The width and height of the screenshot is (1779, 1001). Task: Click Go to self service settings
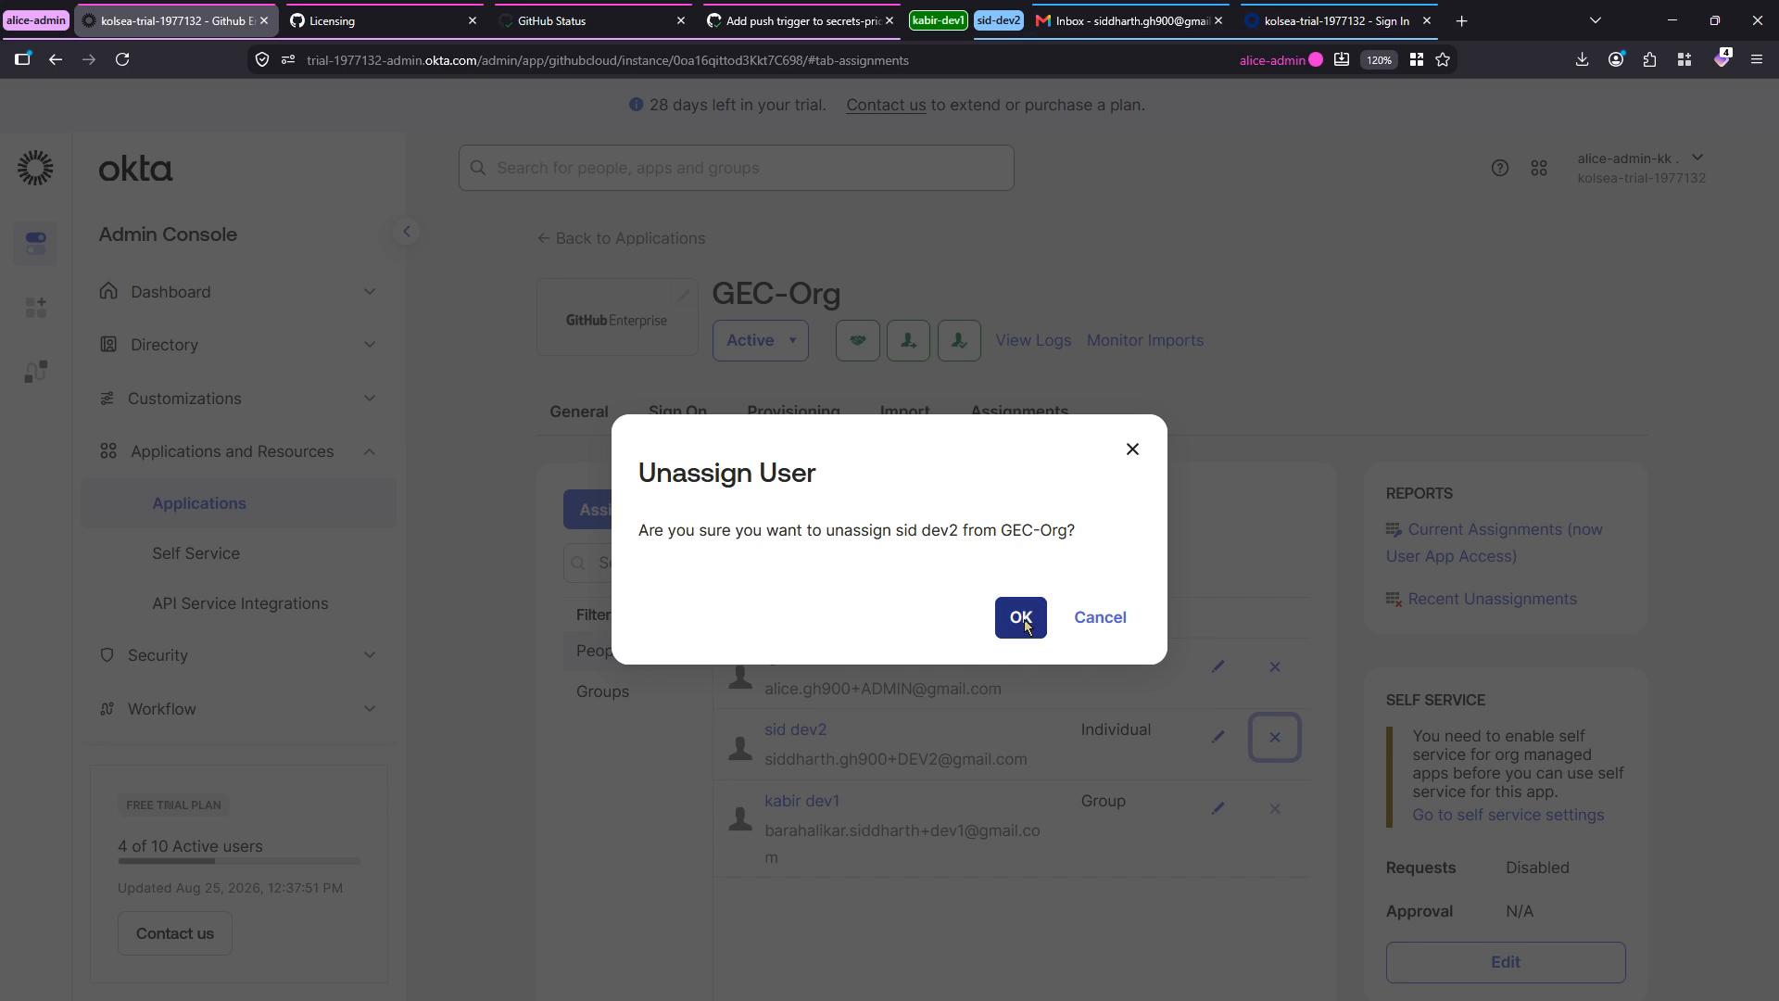click(x=1508, y=815)
